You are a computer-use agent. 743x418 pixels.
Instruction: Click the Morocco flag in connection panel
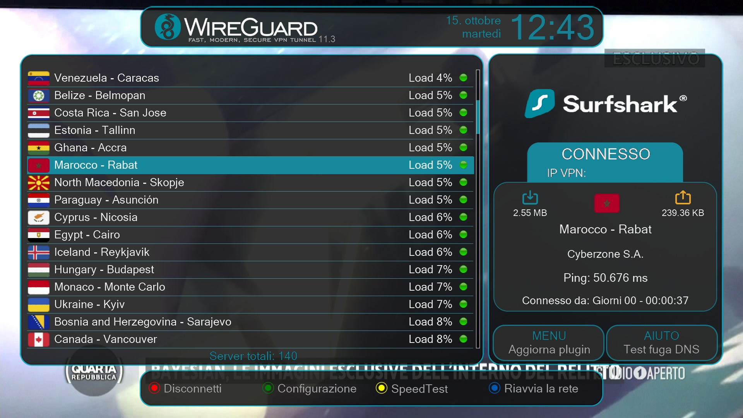click(x=606, y=203)
